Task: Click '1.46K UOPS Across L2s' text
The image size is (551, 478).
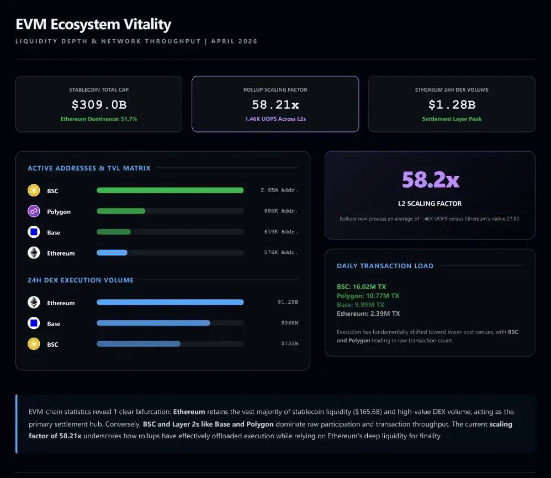Action: pos(275,119)
